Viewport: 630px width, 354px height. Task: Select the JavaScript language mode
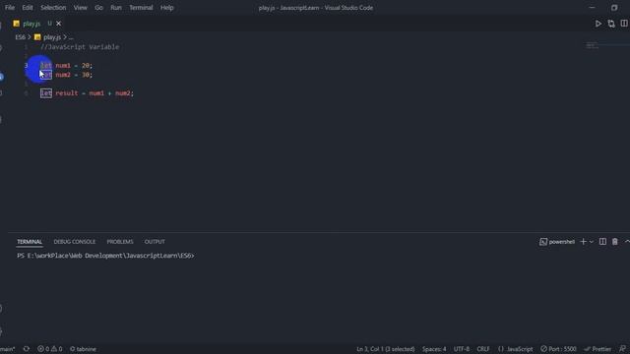point(516,349)
